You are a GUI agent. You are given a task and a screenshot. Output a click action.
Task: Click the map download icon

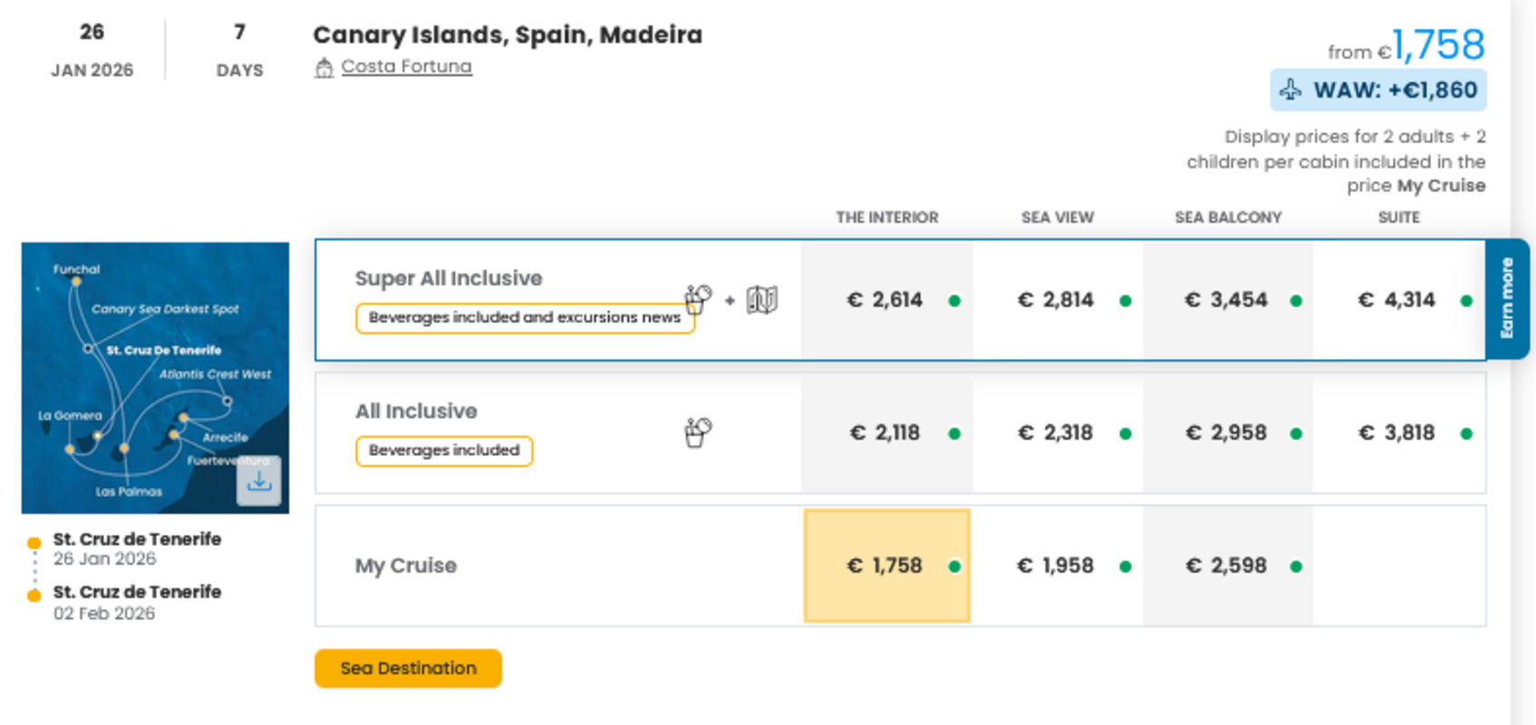coord(259,480)
